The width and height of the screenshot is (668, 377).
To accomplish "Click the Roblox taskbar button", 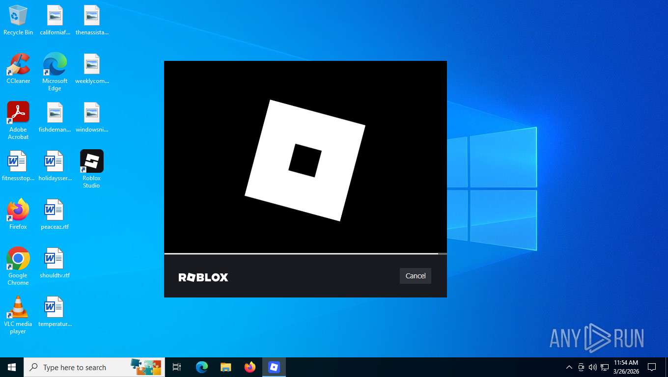I will click(274, 367).
